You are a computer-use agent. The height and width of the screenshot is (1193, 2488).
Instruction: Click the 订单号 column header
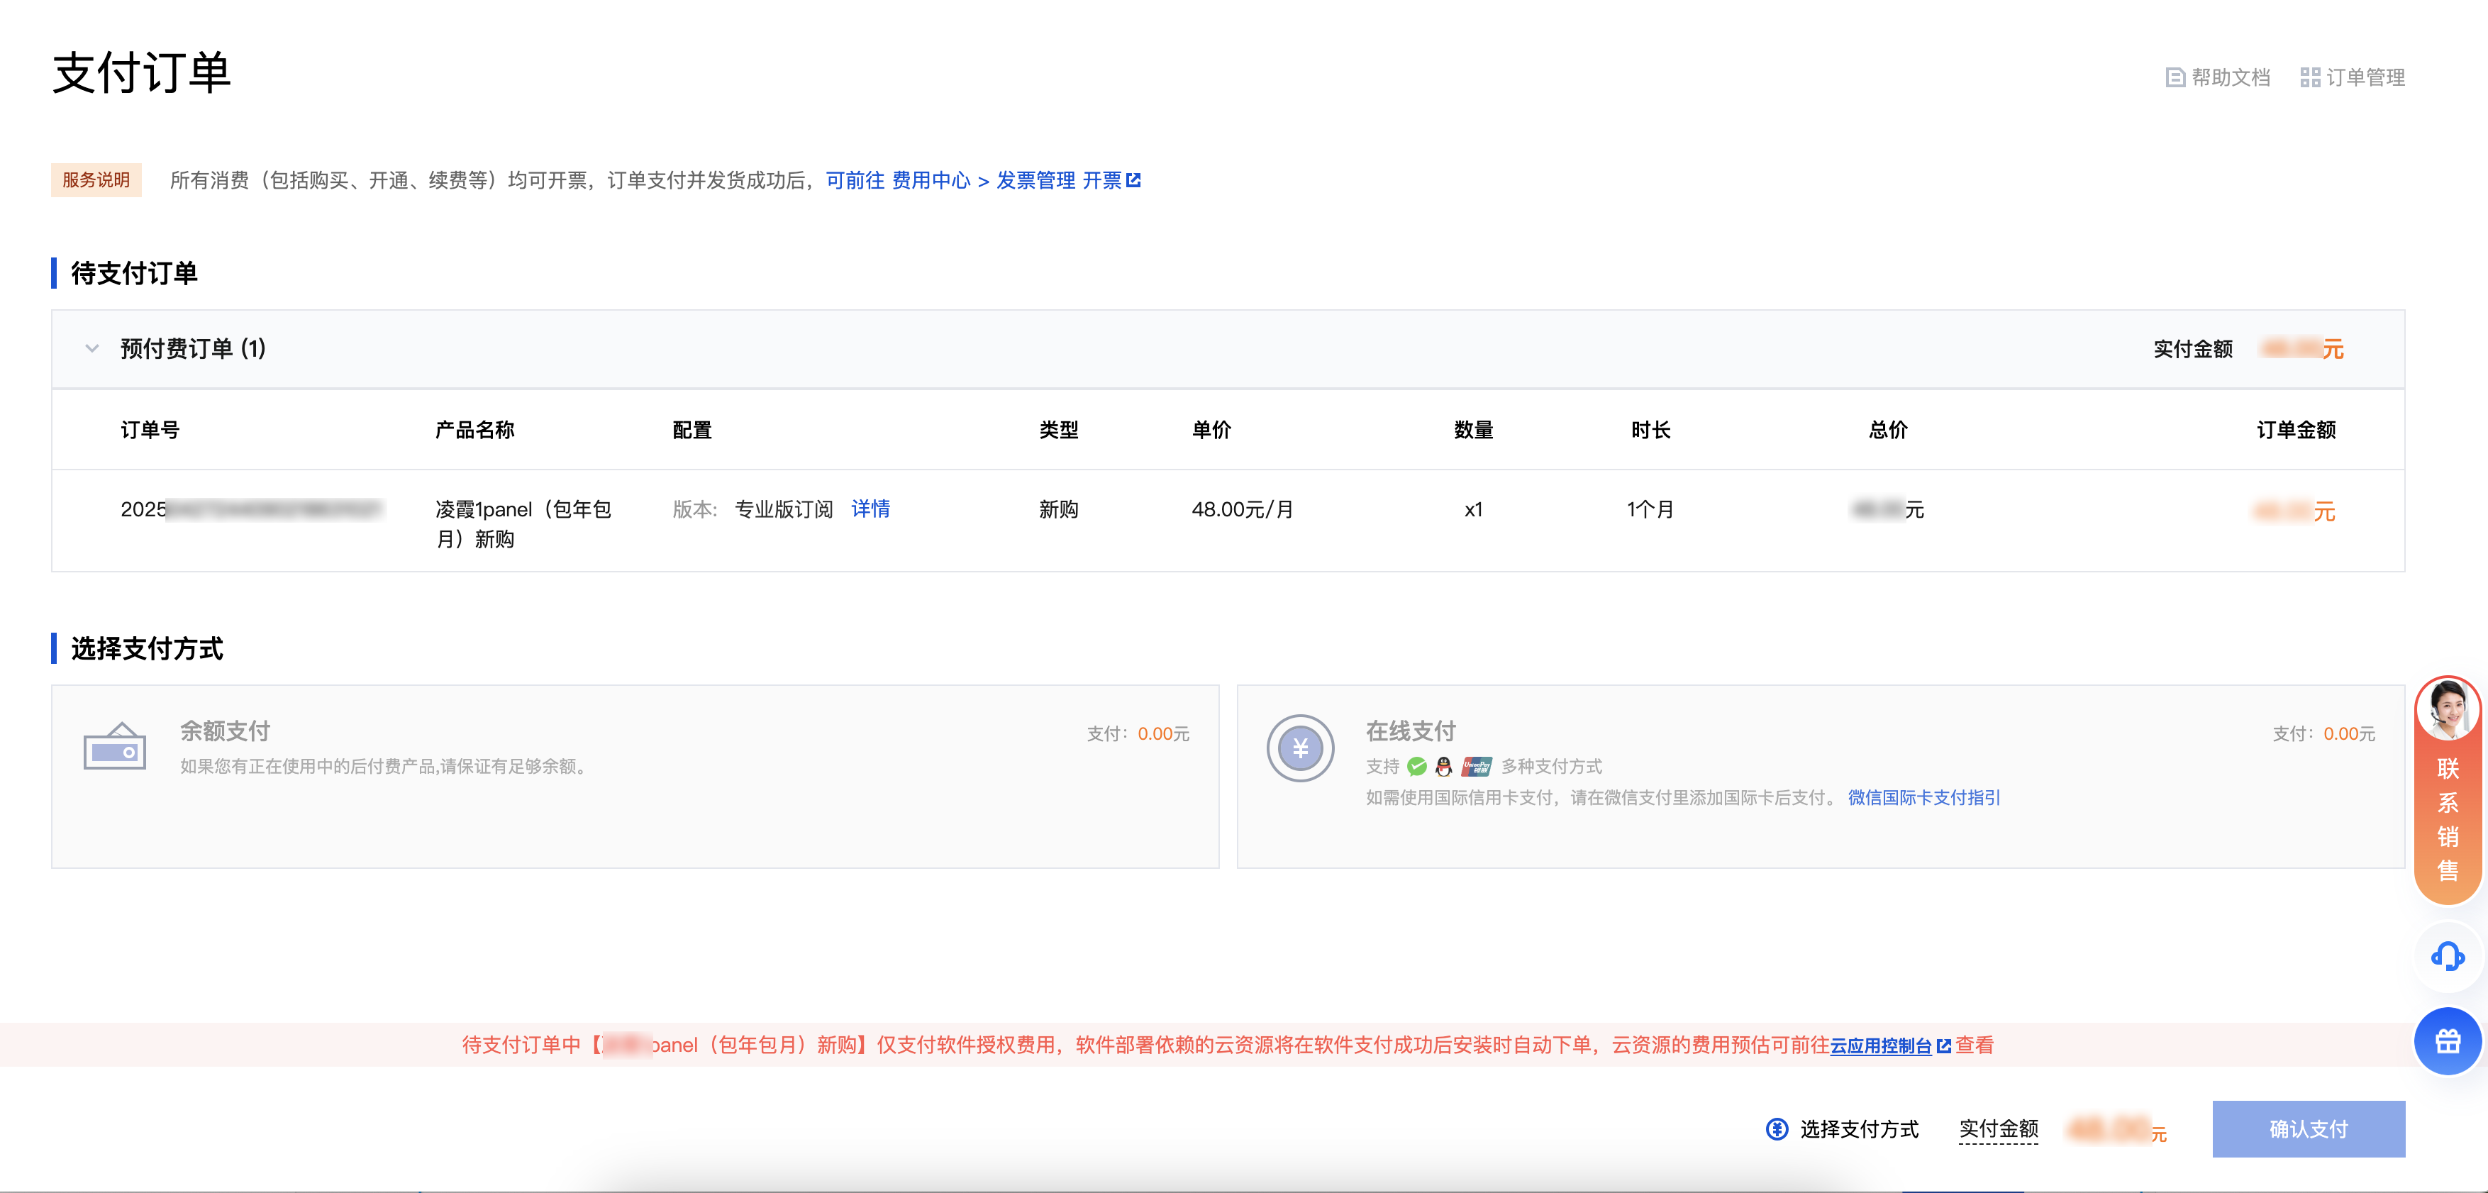point(150,430)
